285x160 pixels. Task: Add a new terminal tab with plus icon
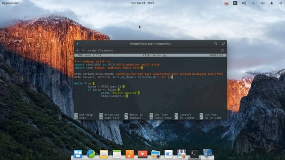point(77,50)
